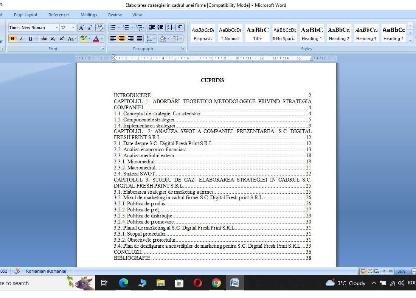416x298 pixels.
Task: Apply the Heading 1 style
Action: tap(312, 33)
